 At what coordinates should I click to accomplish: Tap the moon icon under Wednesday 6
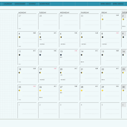point(61,37)
